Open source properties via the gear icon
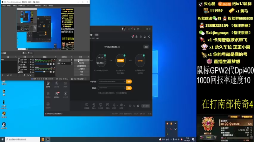254x142 pixels. click(24, 75)
